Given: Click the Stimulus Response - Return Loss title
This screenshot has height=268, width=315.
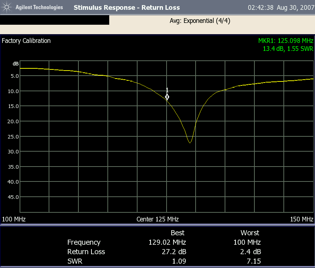Looking at the screenshot, I should pyautogui.click(x=126, y=7).
